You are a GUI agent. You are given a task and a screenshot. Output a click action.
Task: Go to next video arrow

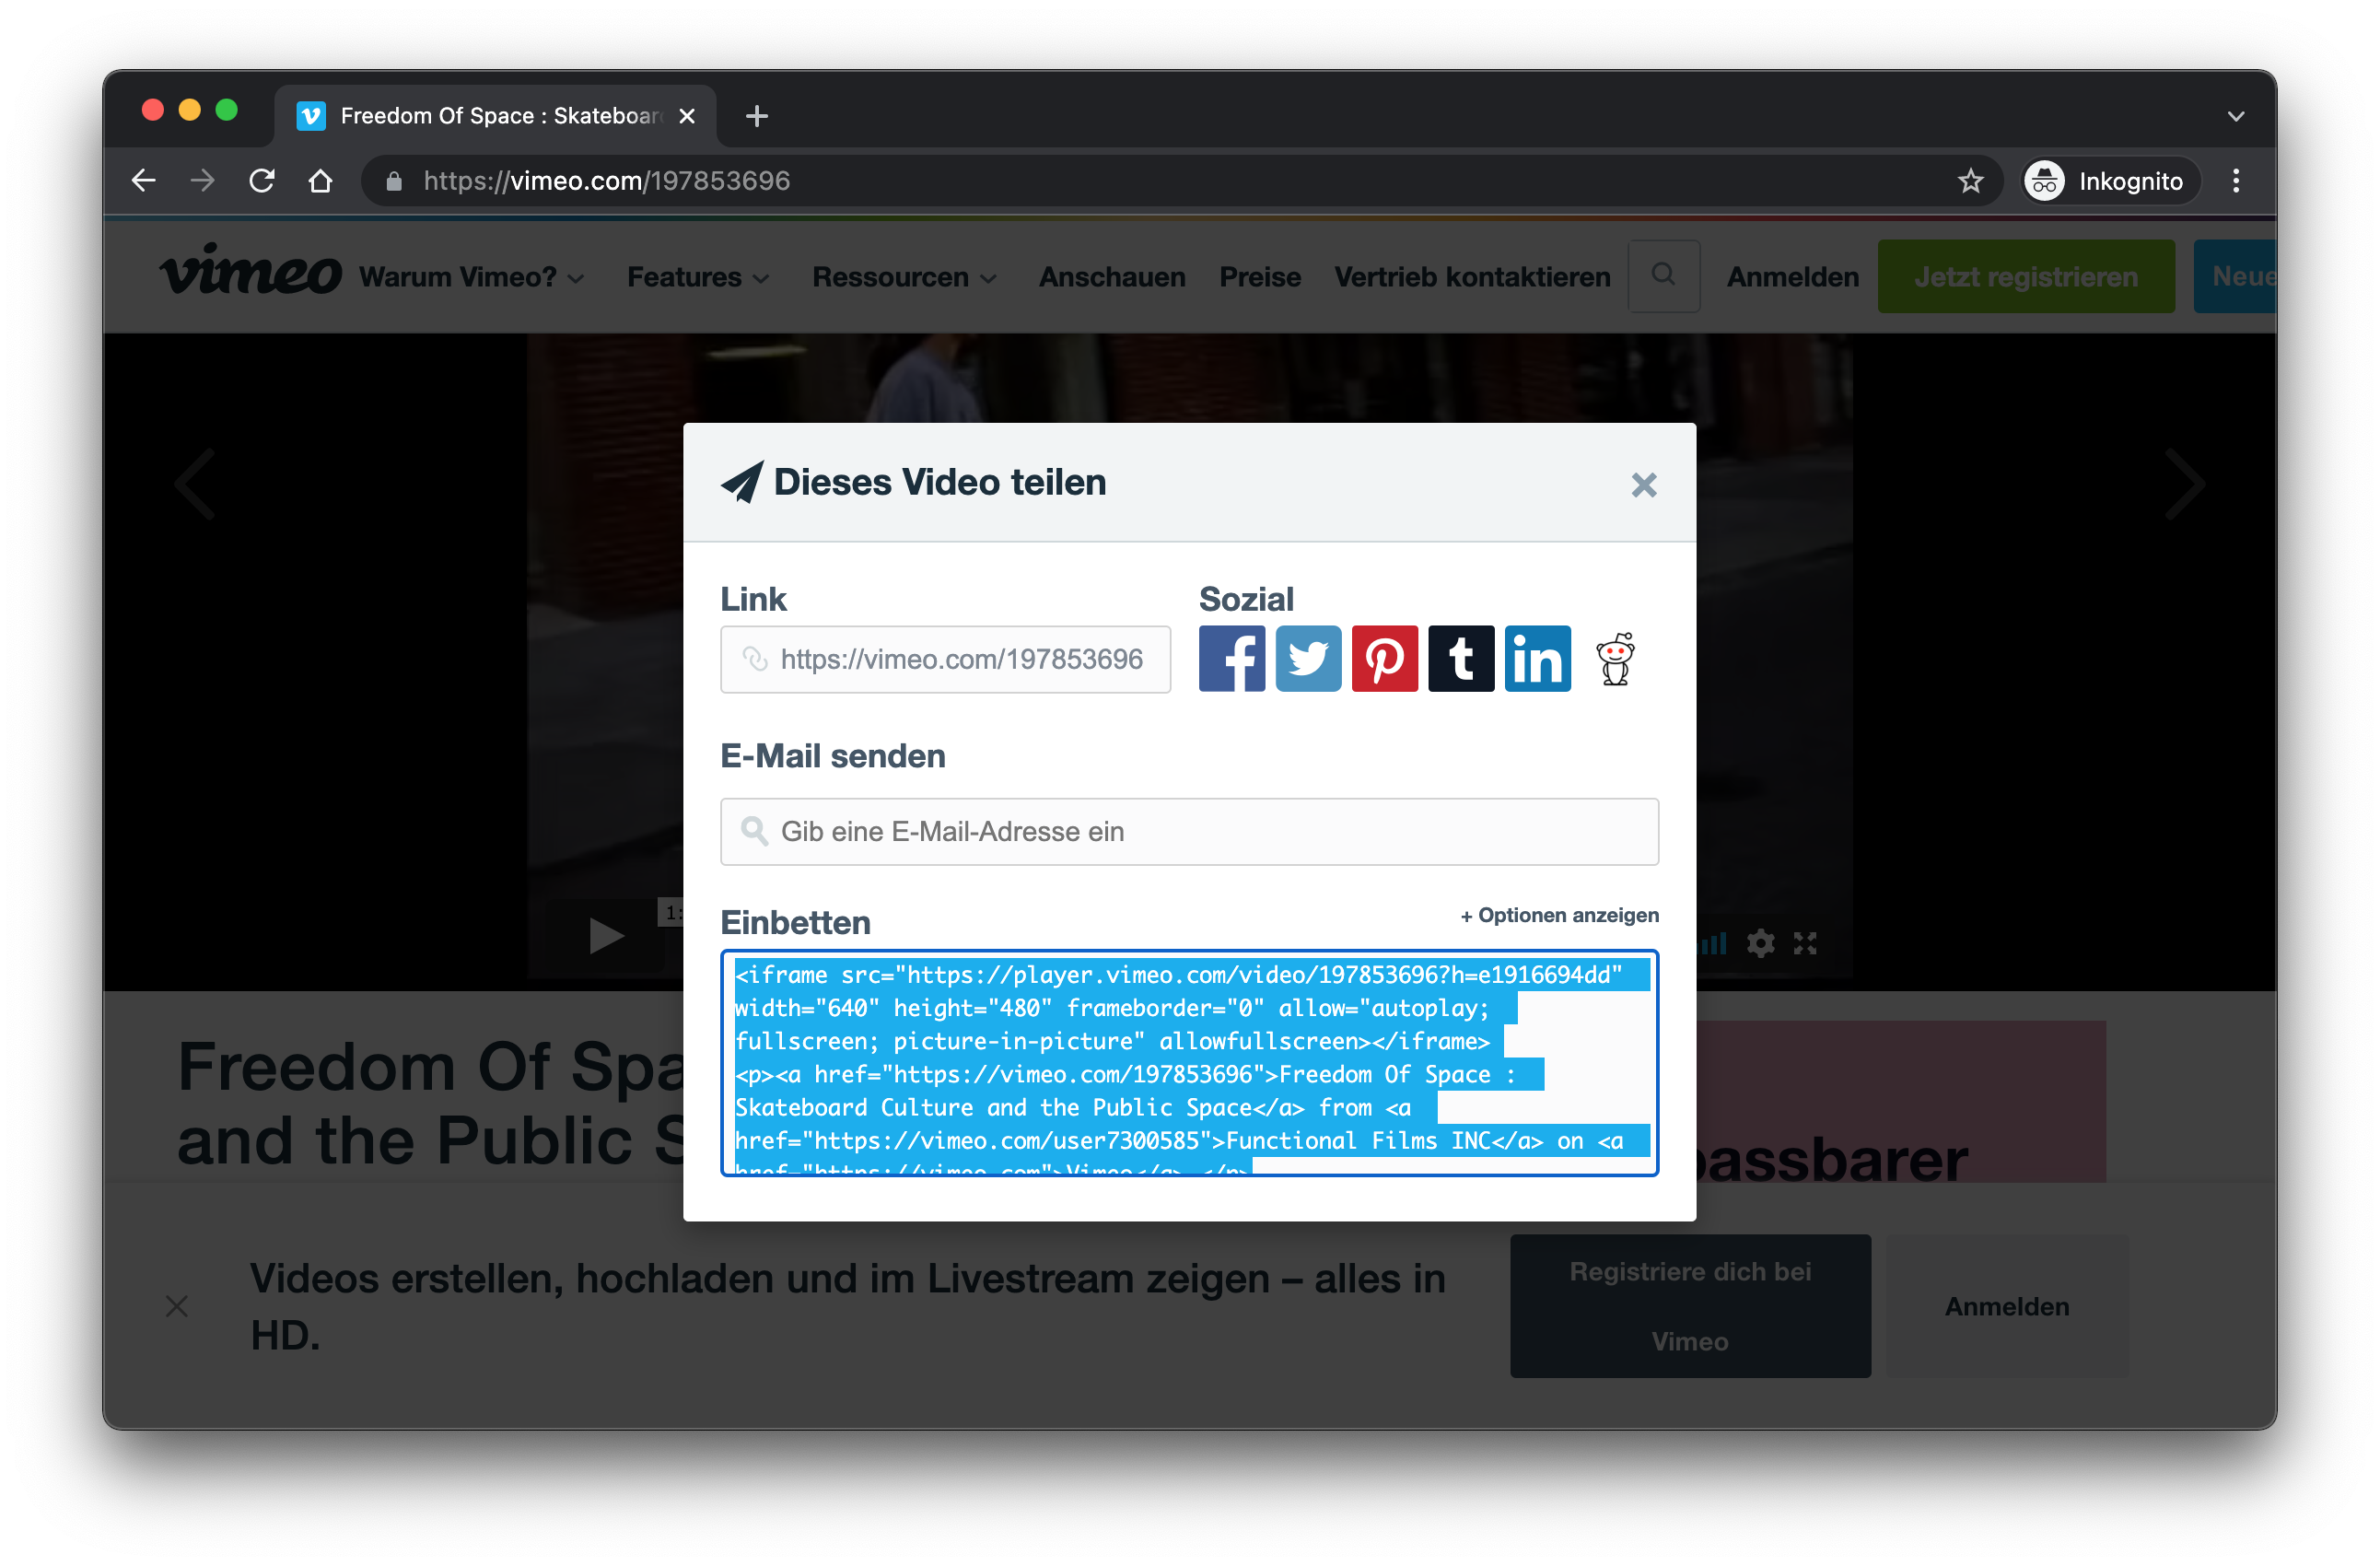point(2185,484)
